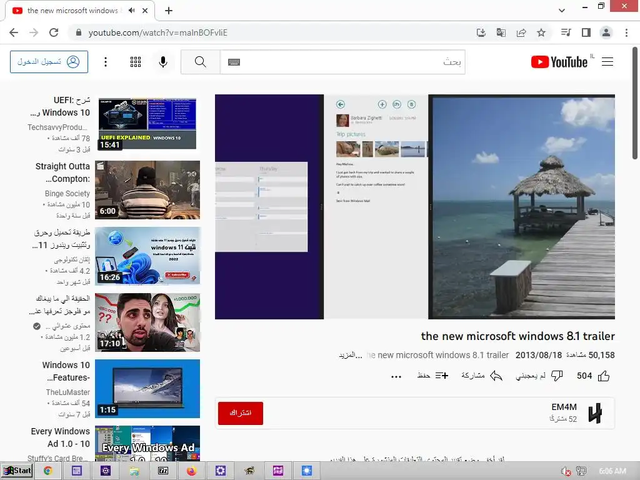Click the EM4M channel name
The width and height of the screenshot is (640, 480).
pos(564,407)
